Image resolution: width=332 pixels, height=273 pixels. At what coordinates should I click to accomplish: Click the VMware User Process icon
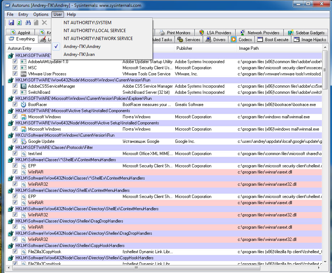24,74
